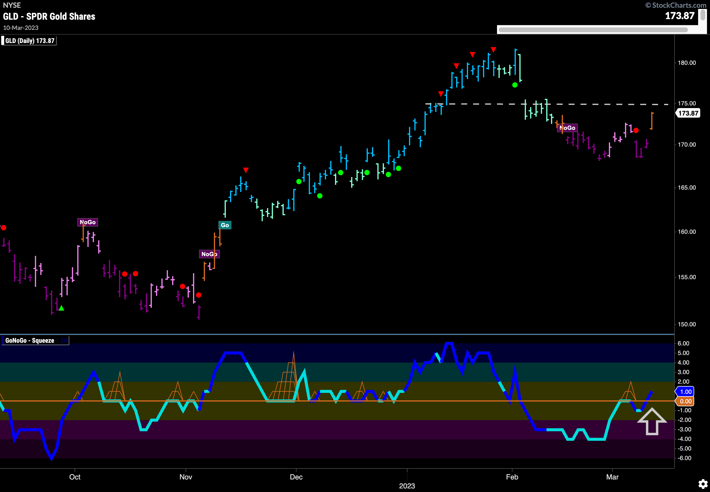The height and width of the screenshot is (492, 710).
Task: Click the GLD (Daily) 173.87 legend label
Action: pyautogui.click(x=29, y=41)
